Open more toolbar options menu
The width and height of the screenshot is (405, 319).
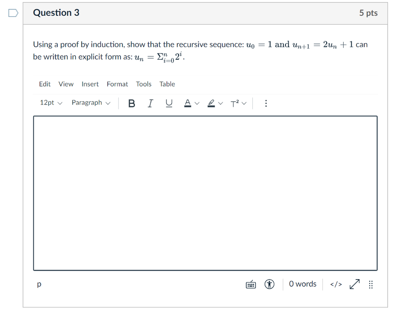tap(266, 103)
